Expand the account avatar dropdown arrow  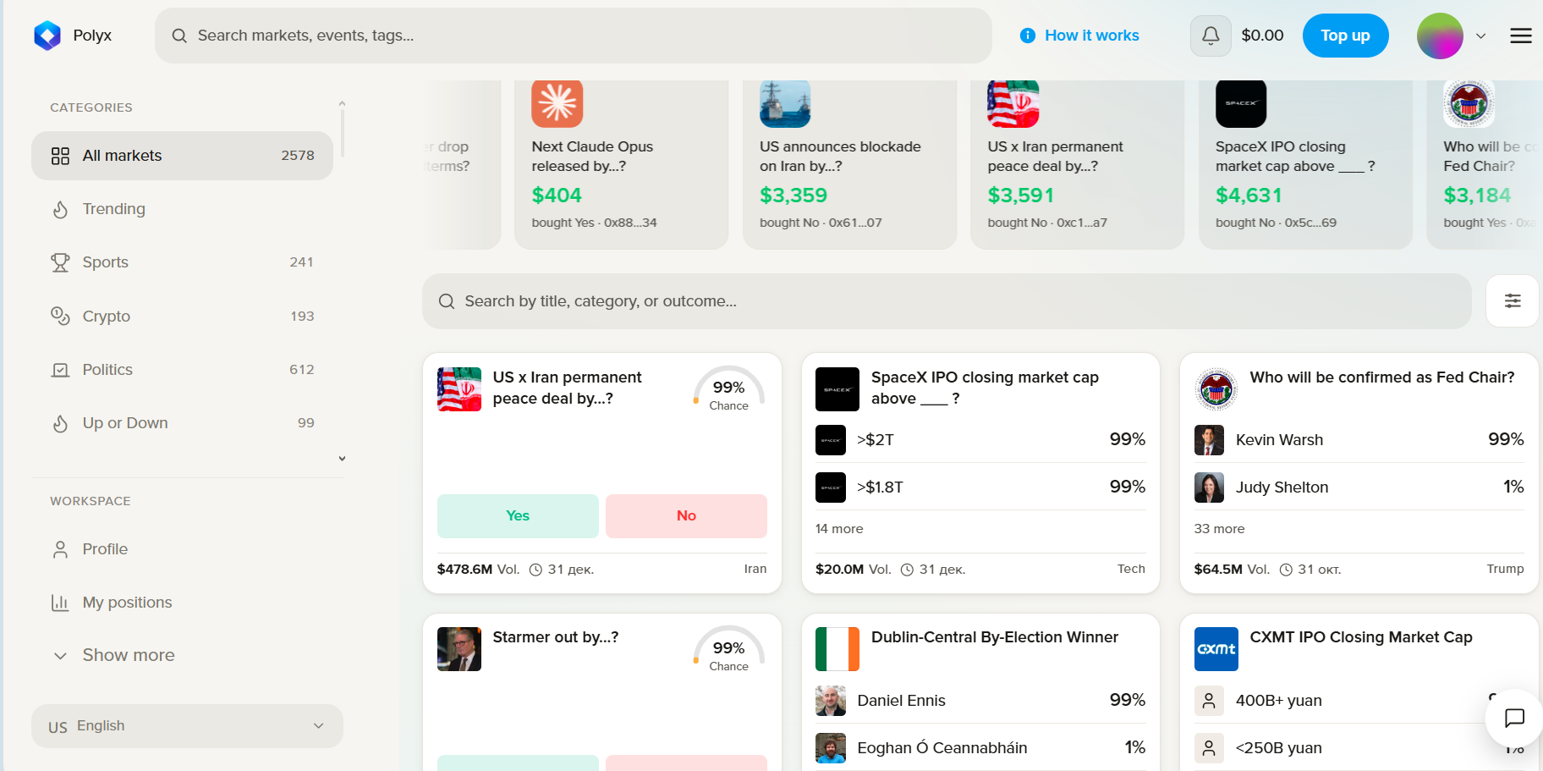click(1480, 36)
